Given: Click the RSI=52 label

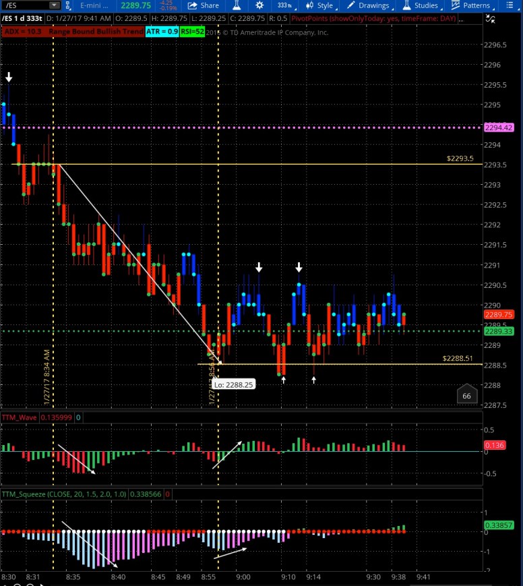Looking at the screenshot, I should coord(192,32).
